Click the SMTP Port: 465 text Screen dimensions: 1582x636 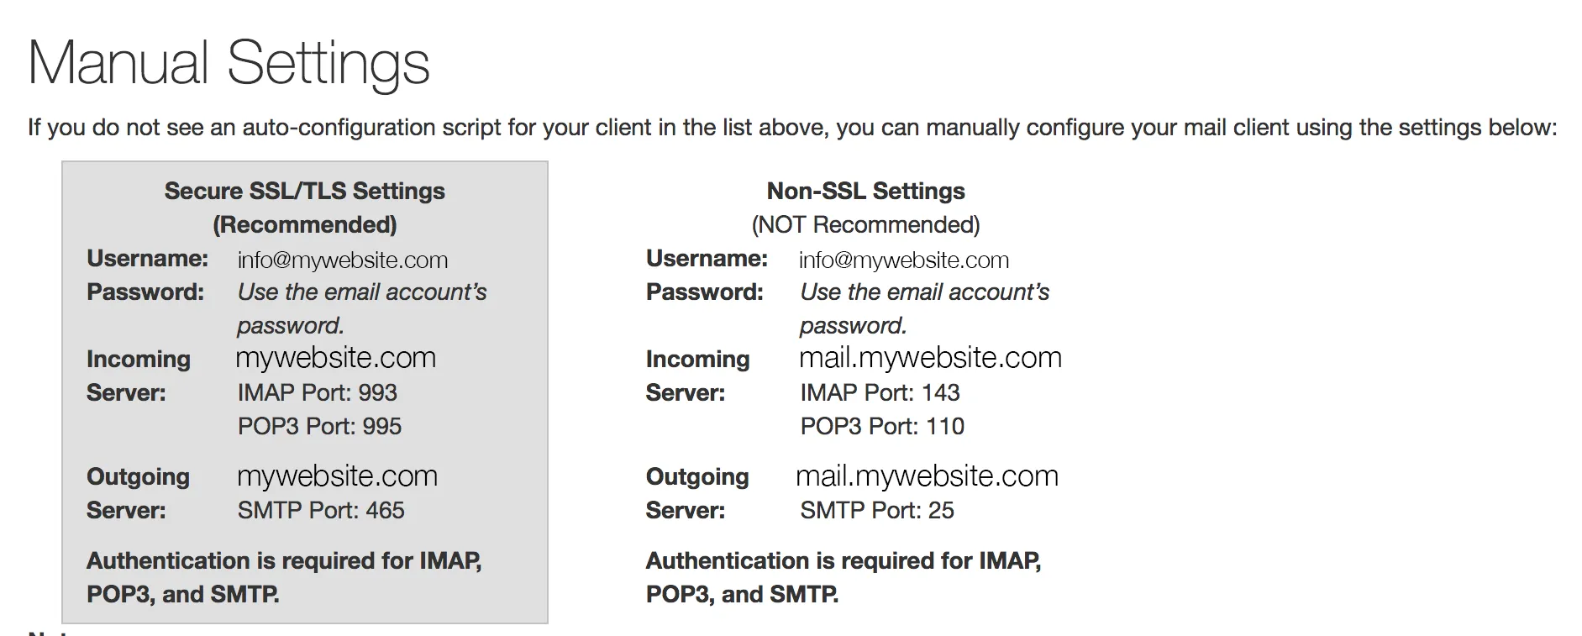320,511
